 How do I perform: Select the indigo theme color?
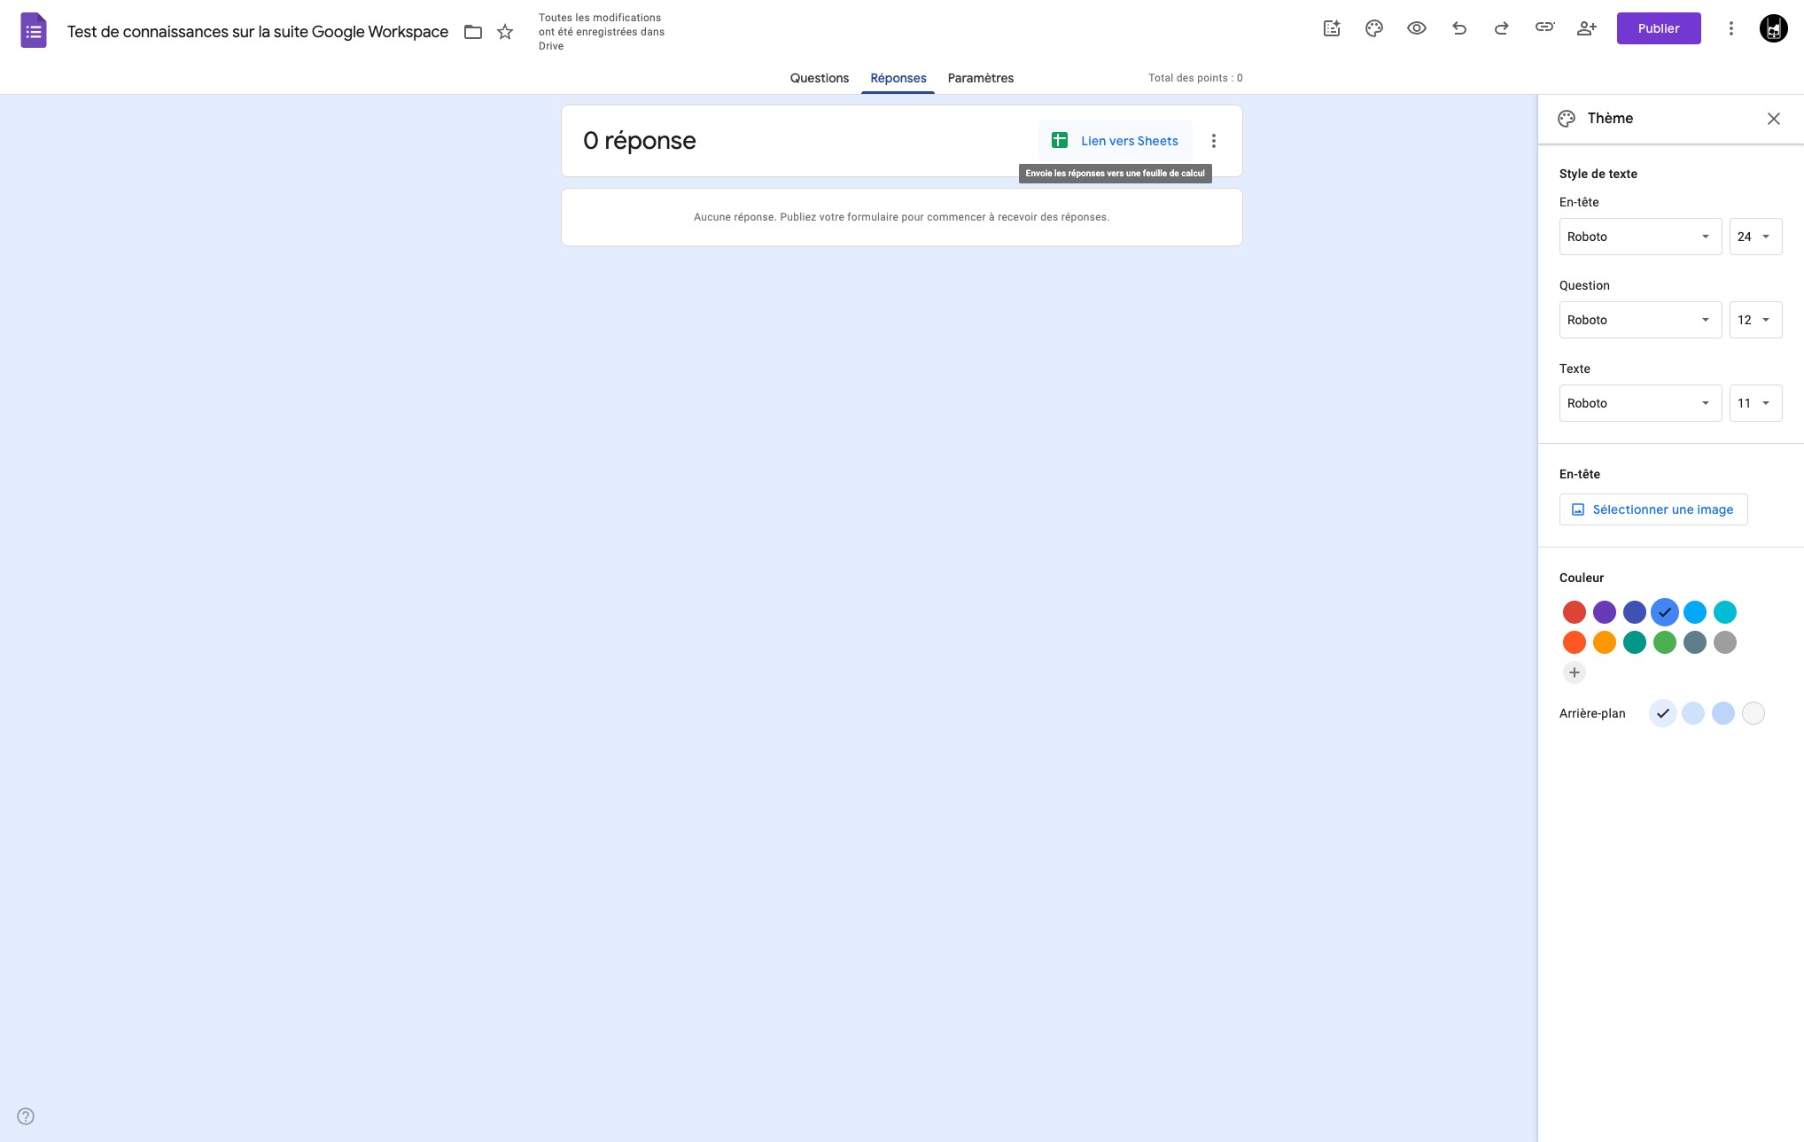click(1634, 612)
